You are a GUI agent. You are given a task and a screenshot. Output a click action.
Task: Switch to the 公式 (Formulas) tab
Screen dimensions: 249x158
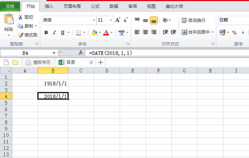point(95,6)
